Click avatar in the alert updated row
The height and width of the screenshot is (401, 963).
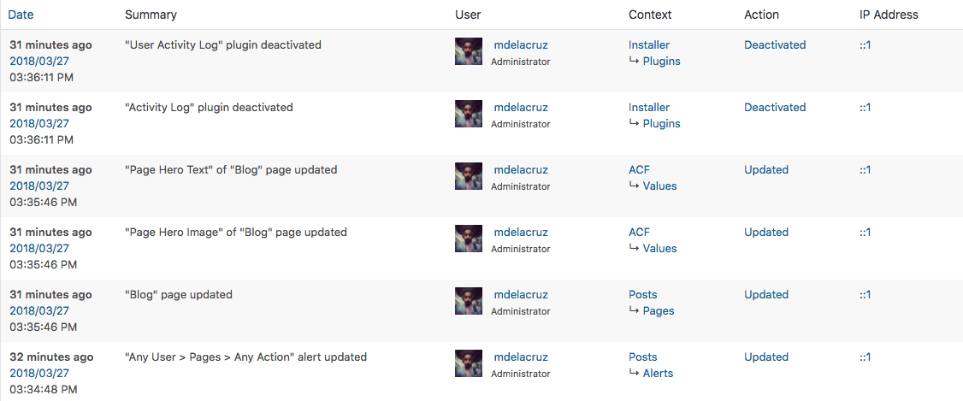(468, 364)
